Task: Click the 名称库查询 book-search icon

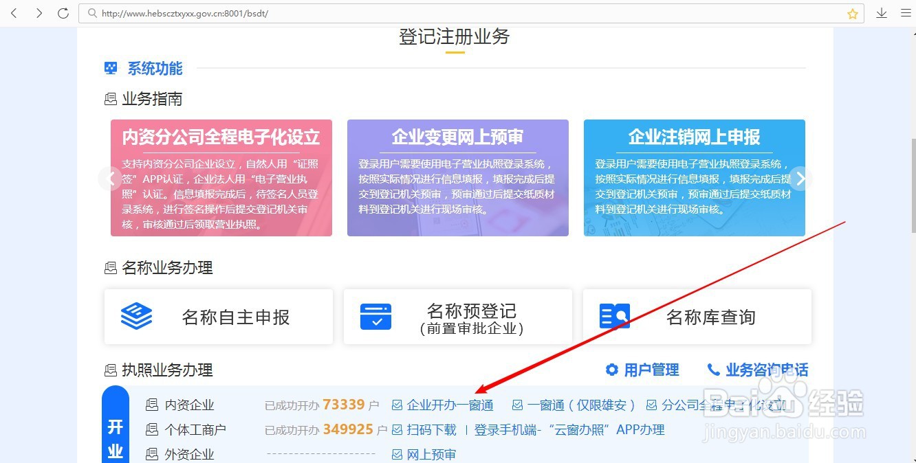Action: [x=614, y=316]
